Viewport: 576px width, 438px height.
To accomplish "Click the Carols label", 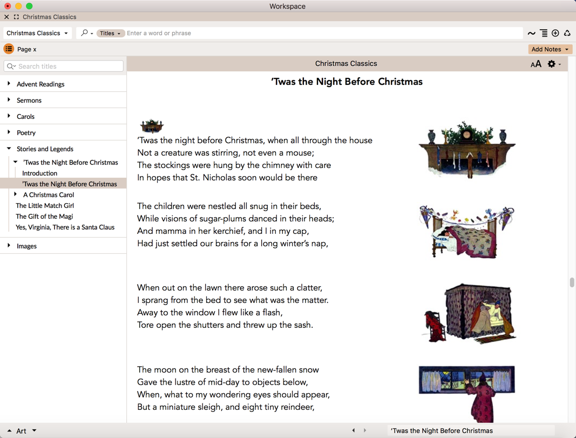I will pyautogui.click(x=26, y=117).
